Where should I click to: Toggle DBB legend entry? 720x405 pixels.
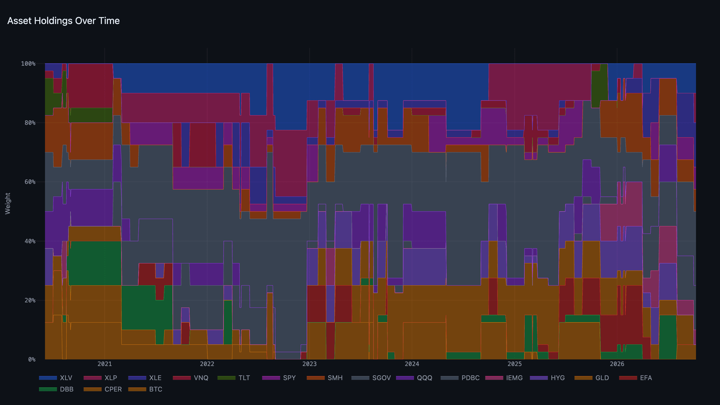pos(56,389)
